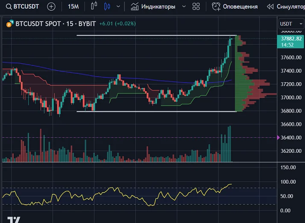Open the Индикаторы indicators menu
Image resolution: width=305 pixels, height=223 pixels.
point(158,6)
